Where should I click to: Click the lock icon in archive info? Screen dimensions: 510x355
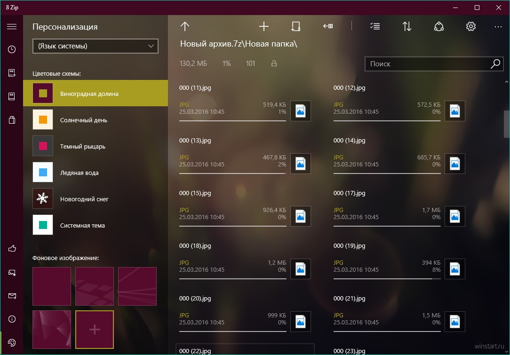[274, 63]
